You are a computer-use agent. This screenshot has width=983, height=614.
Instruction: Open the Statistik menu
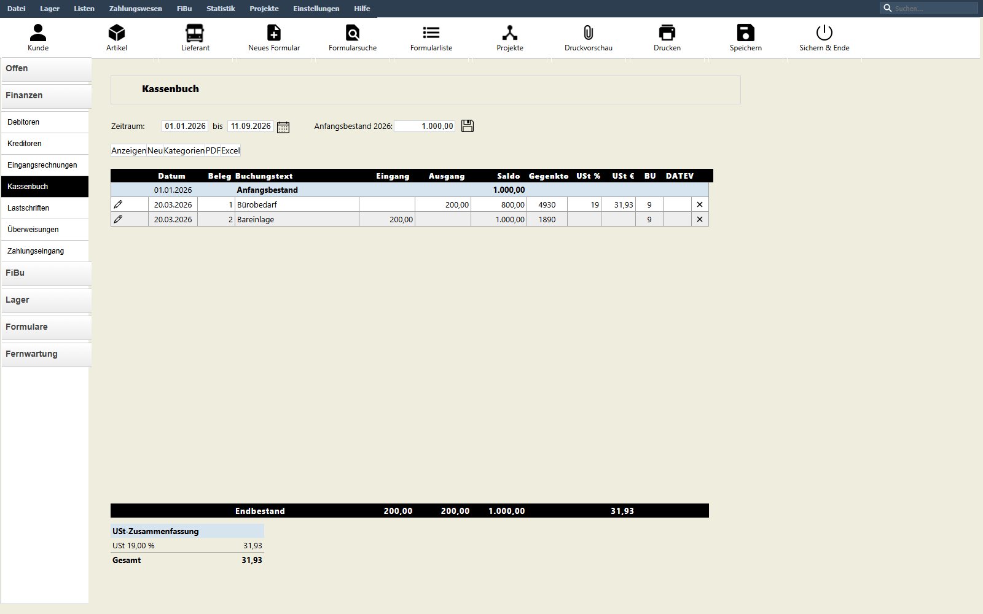tap(221, 9)
